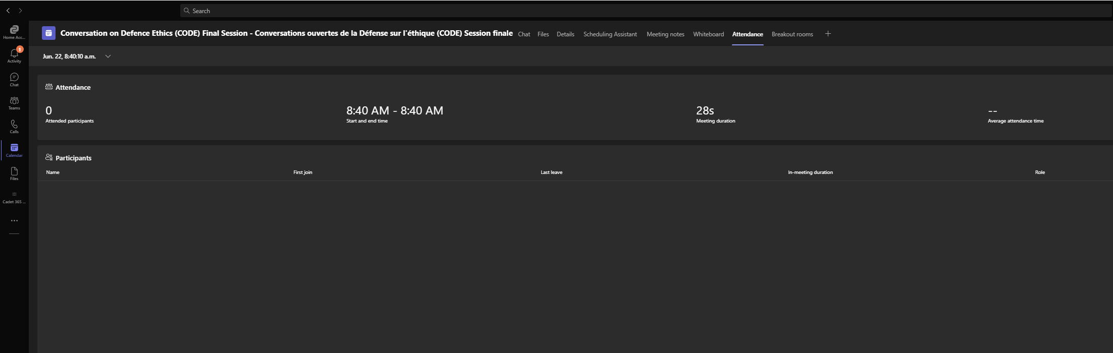Viewport: 1113px width, 353px height.
Task: Switch to the Details tab
Action: tap(565, 34)
